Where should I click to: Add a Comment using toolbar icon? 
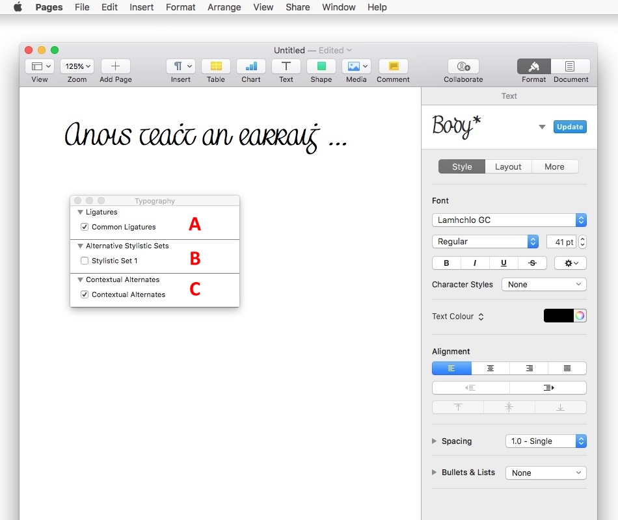tap(393, 66)
